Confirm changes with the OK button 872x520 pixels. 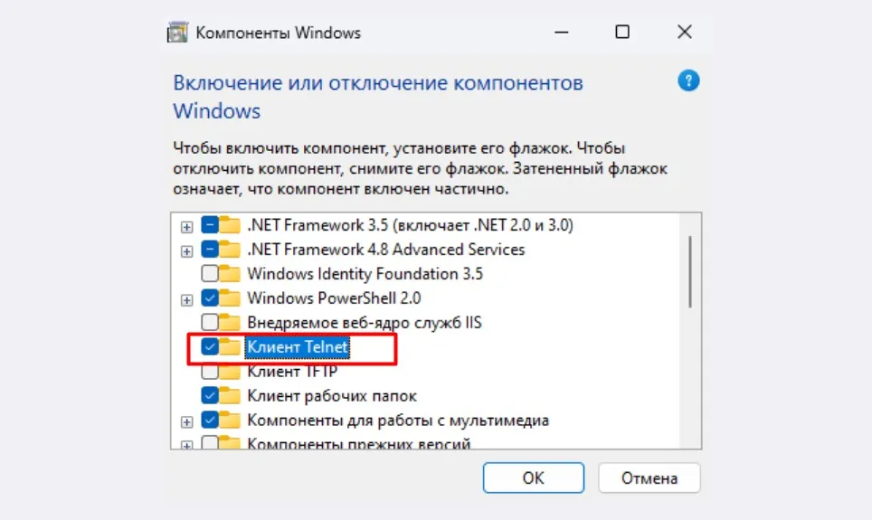(x=534, y=477)
